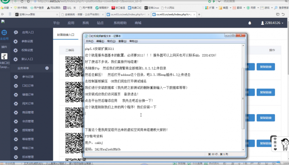Expand the 扩展 extensions dropdown in bookmarks bar
This screenshot has width=289, height=165.
[x=213, y=7]
